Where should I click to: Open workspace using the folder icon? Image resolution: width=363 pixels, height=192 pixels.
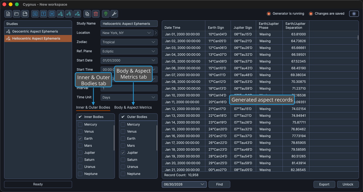[17, 14]
